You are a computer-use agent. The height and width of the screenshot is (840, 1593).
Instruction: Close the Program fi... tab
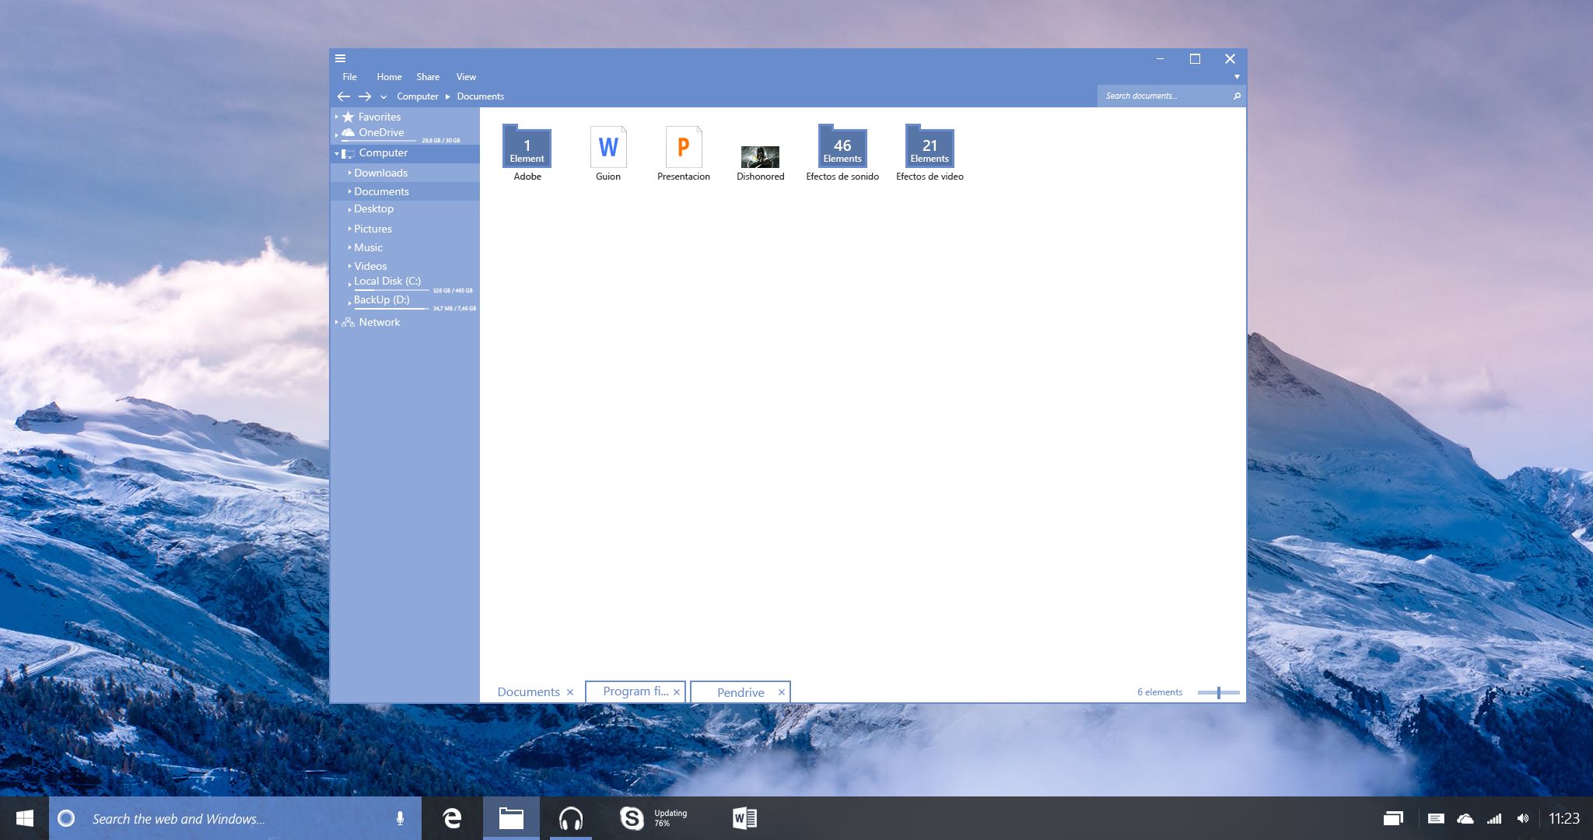pyautogui.click(x=677, y=692)
